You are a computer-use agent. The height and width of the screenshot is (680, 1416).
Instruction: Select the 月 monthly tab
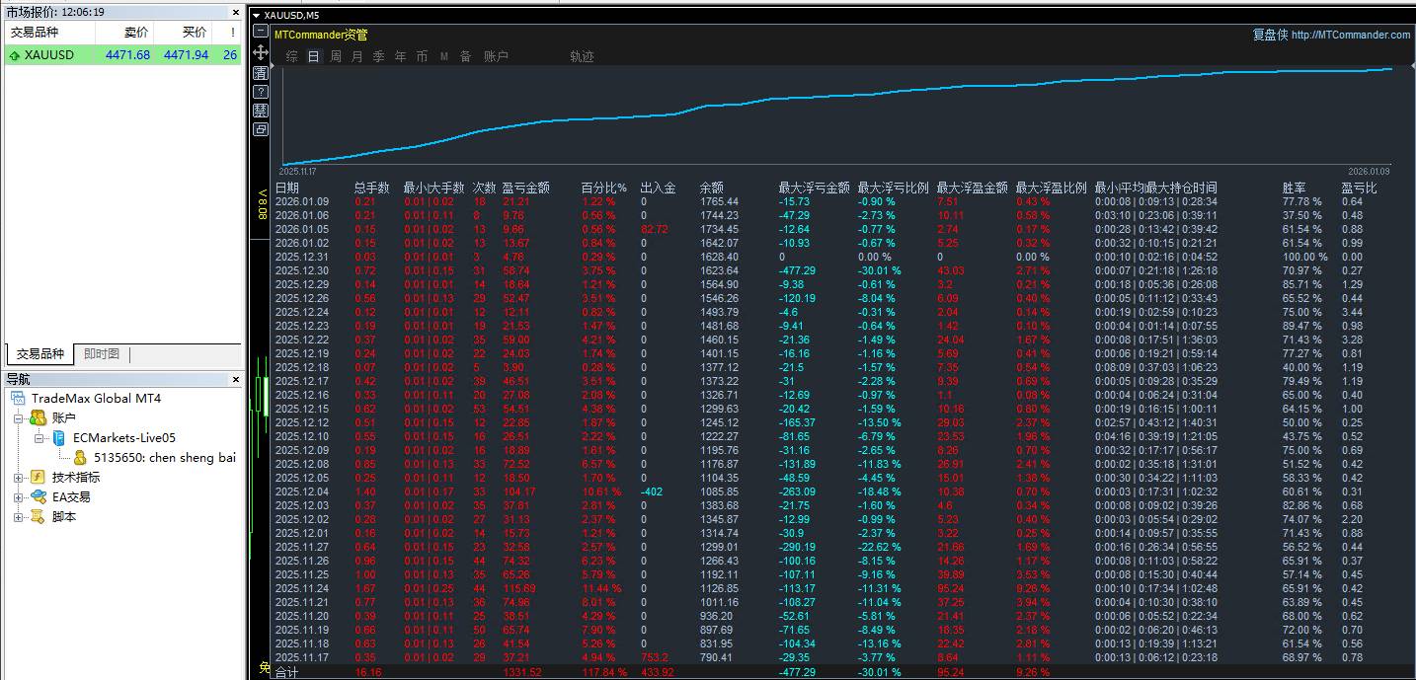tap(357, 57)
